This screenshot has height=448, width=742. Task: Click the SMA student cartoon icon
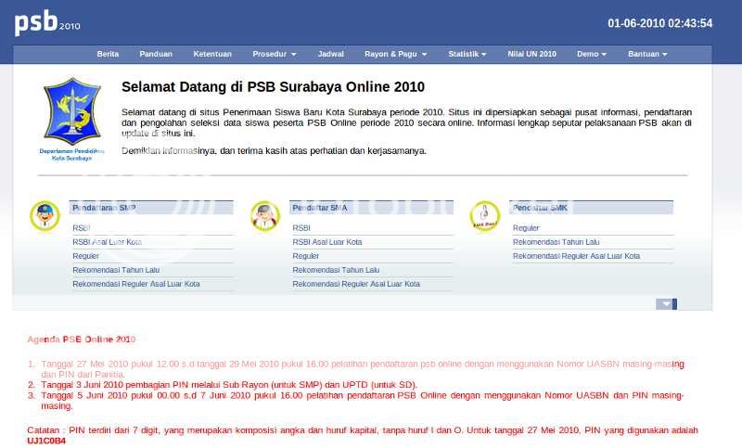click(x=265, y=216)
